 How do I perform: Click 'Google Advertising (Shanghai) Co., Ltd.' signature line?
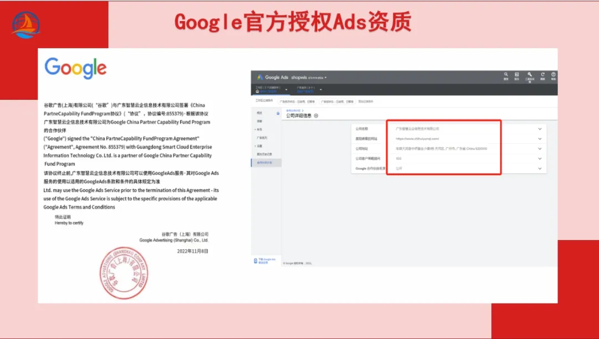pyautogui.click(x=174, y=240)
